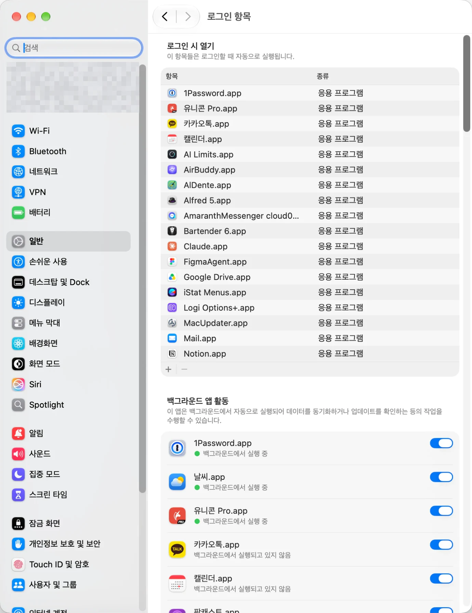The width and height of the screenshot is (472, 613).
Task: Select Logi Options+.app login item
Action: coord(310,308)
